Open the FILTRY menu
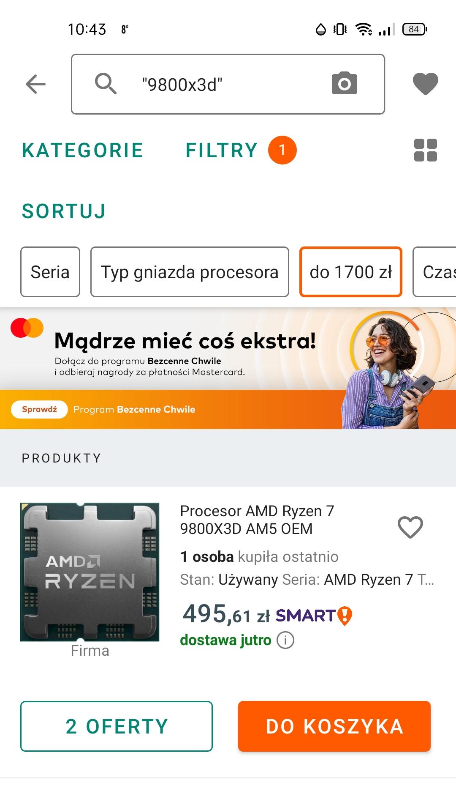This screenshot has width=456, height=791. point(222,151)
